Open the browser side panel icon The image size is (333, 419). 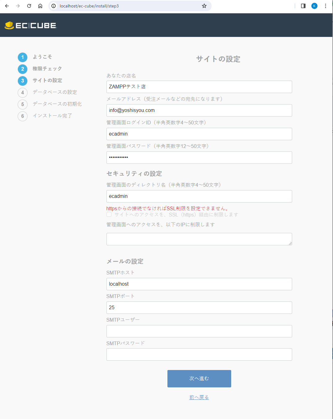pos(303,6)
